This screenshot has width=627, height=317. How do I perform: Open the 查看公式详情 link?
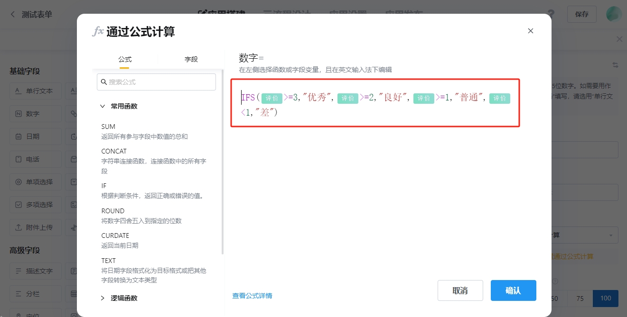(252, 296)
